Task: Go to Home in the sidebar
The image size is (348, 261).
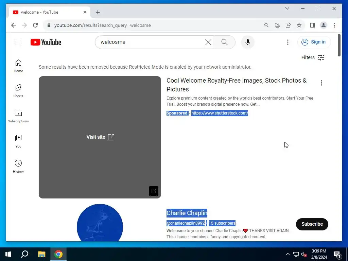Action: click(18, 66)
